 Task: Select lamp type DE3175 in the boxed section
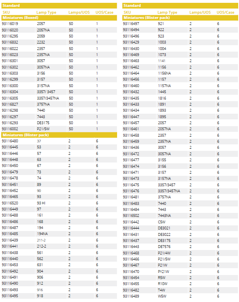click(43, 123)
